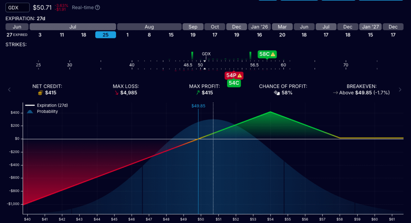
Task: Select the Aug 15 expiration date
Action: 171,35
